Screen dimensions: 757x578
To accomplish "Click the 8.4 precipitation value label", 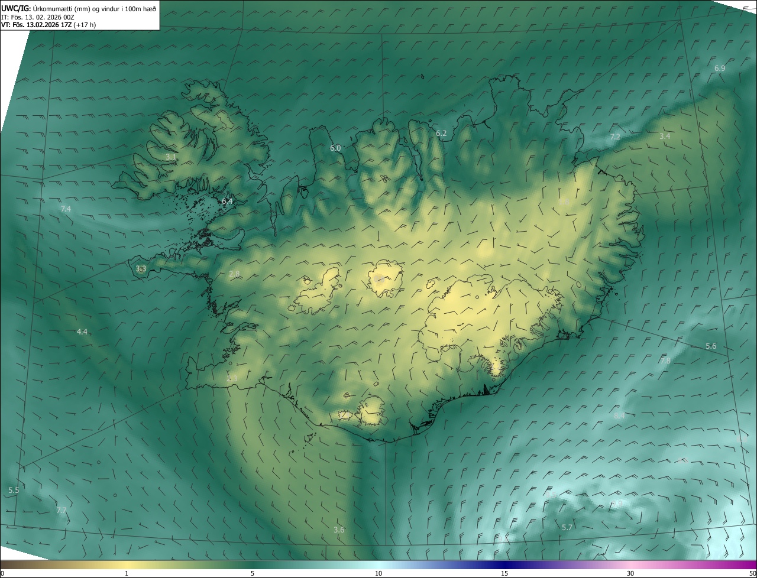I will pyautogui.click(x=619, y=416).
